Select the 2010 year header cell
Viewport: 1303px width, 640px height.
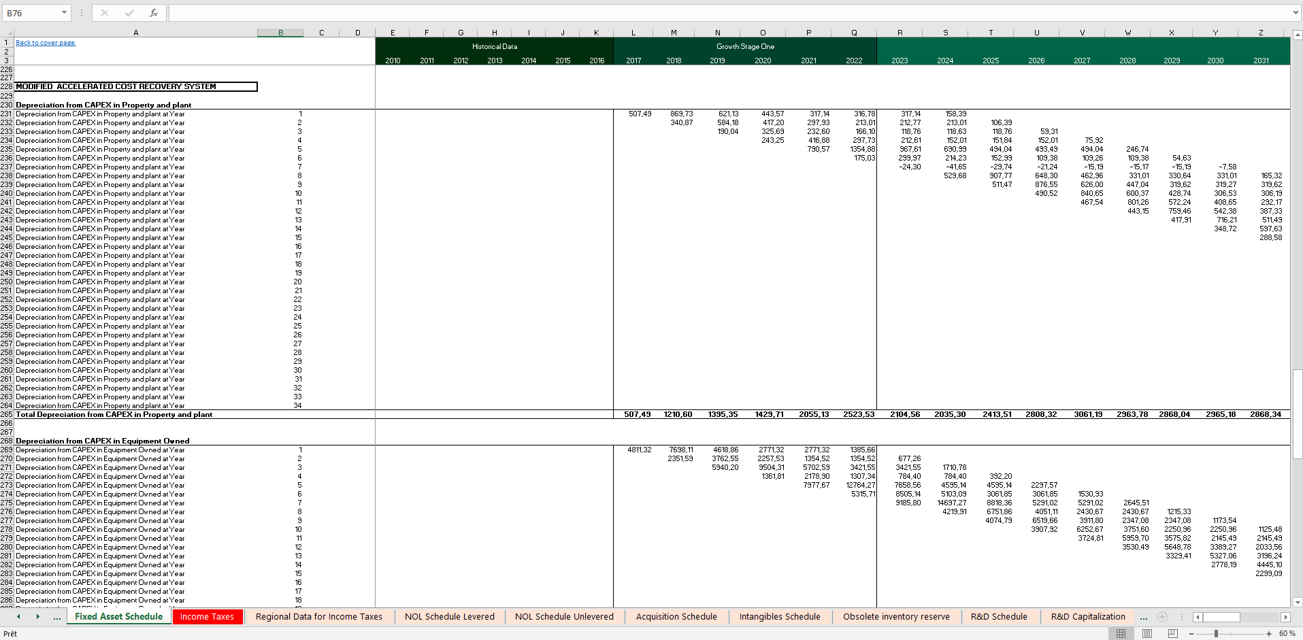(x=393, y=61)
